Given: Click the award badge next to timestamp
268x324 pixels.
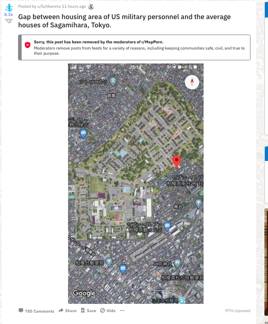Looking at the screenshot, I should [91, 7].
